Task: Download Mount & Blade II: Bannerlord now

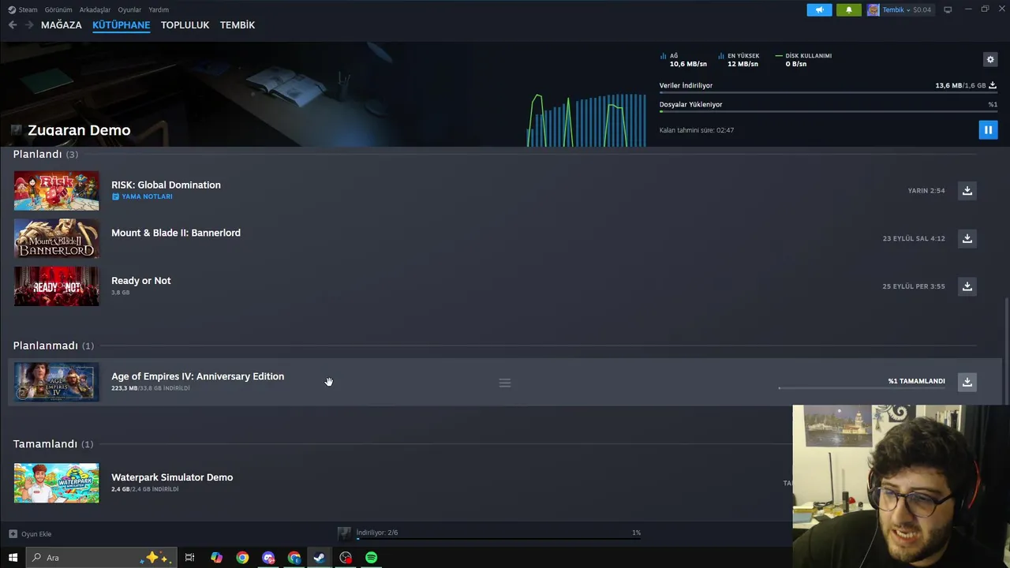Action: pos(967,238)
